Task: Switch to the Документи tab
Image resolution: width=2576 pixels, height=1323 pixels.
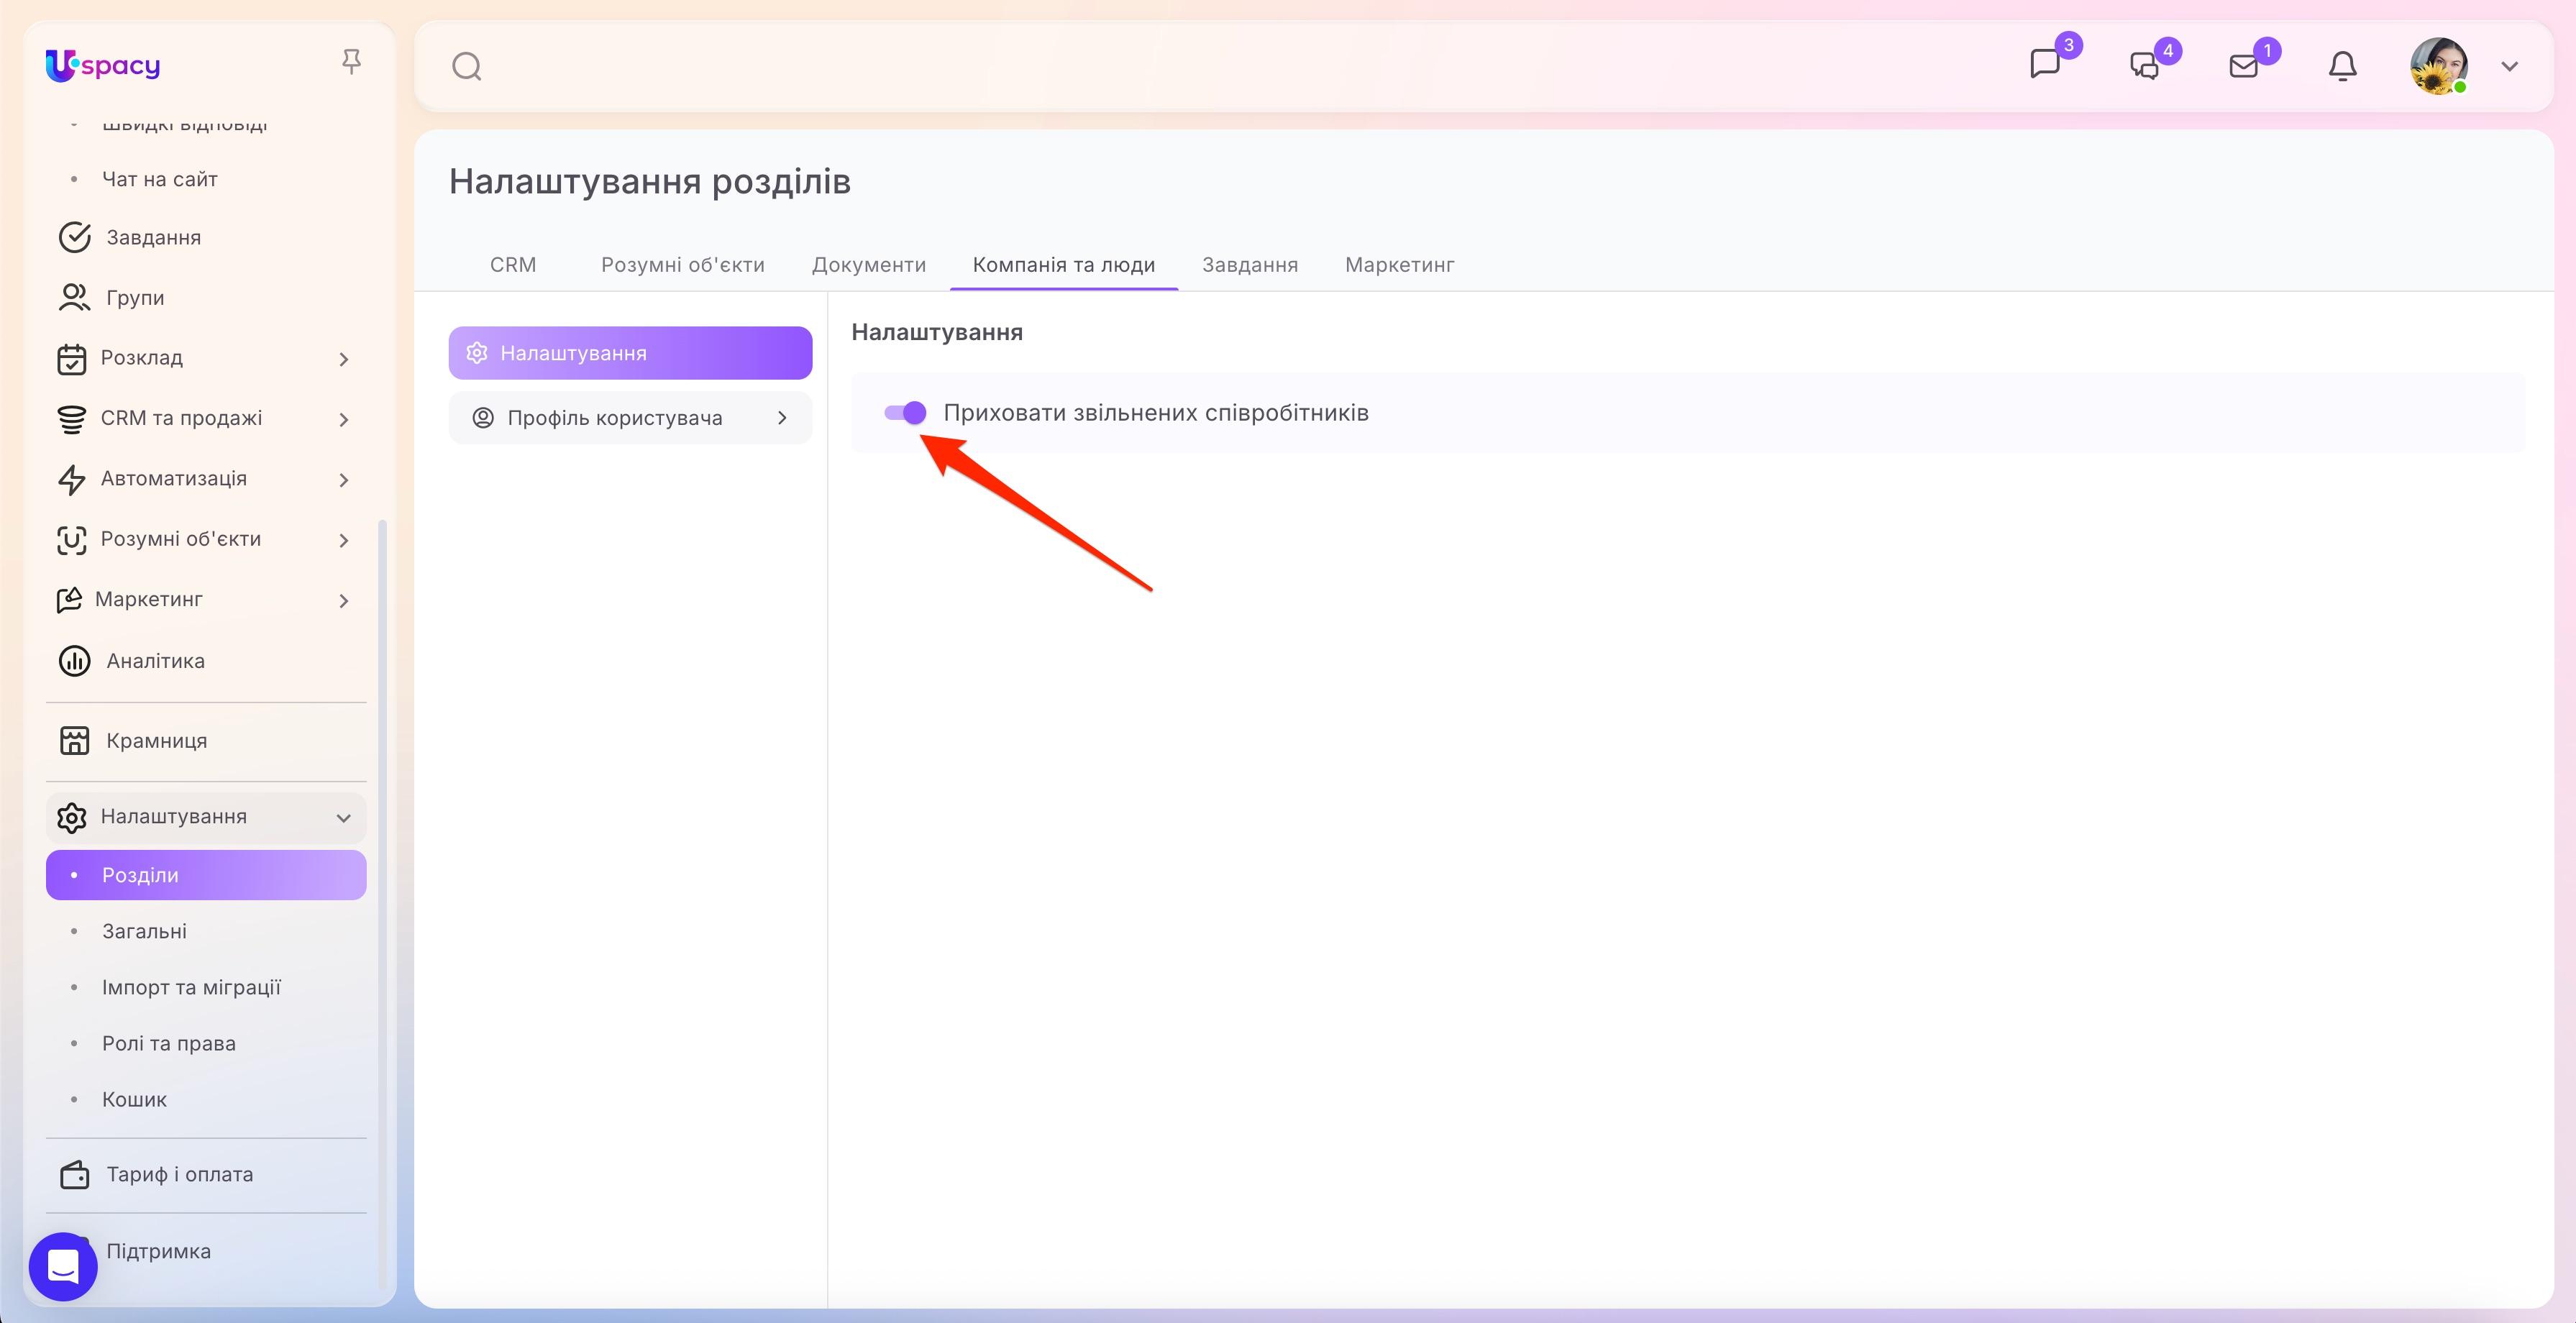Action: pyautogui.click(x=868, y=265)
